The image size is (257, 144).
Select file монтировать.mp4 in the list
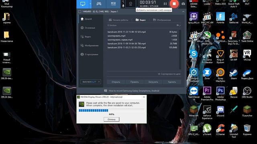point(142,36)
